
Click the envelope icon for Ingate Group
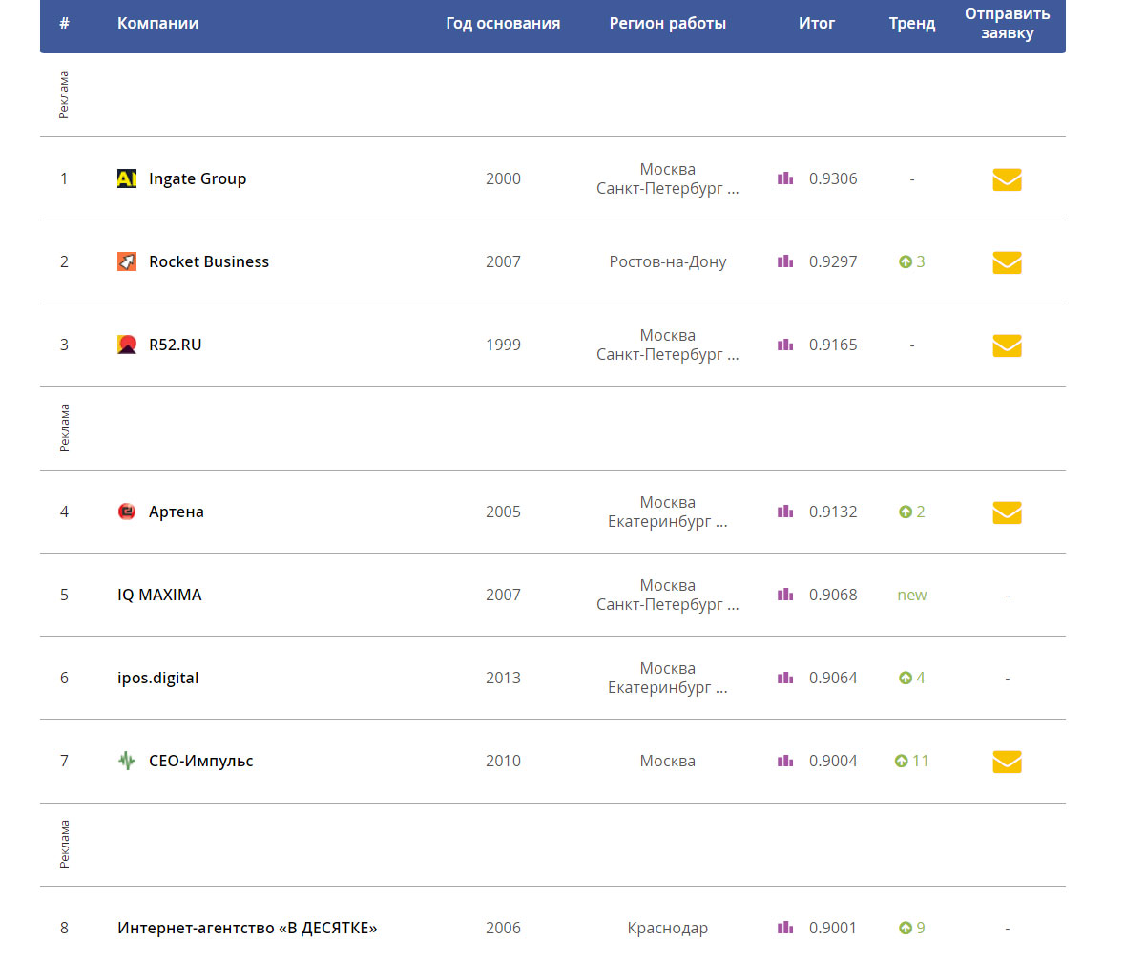[1007, 179]
